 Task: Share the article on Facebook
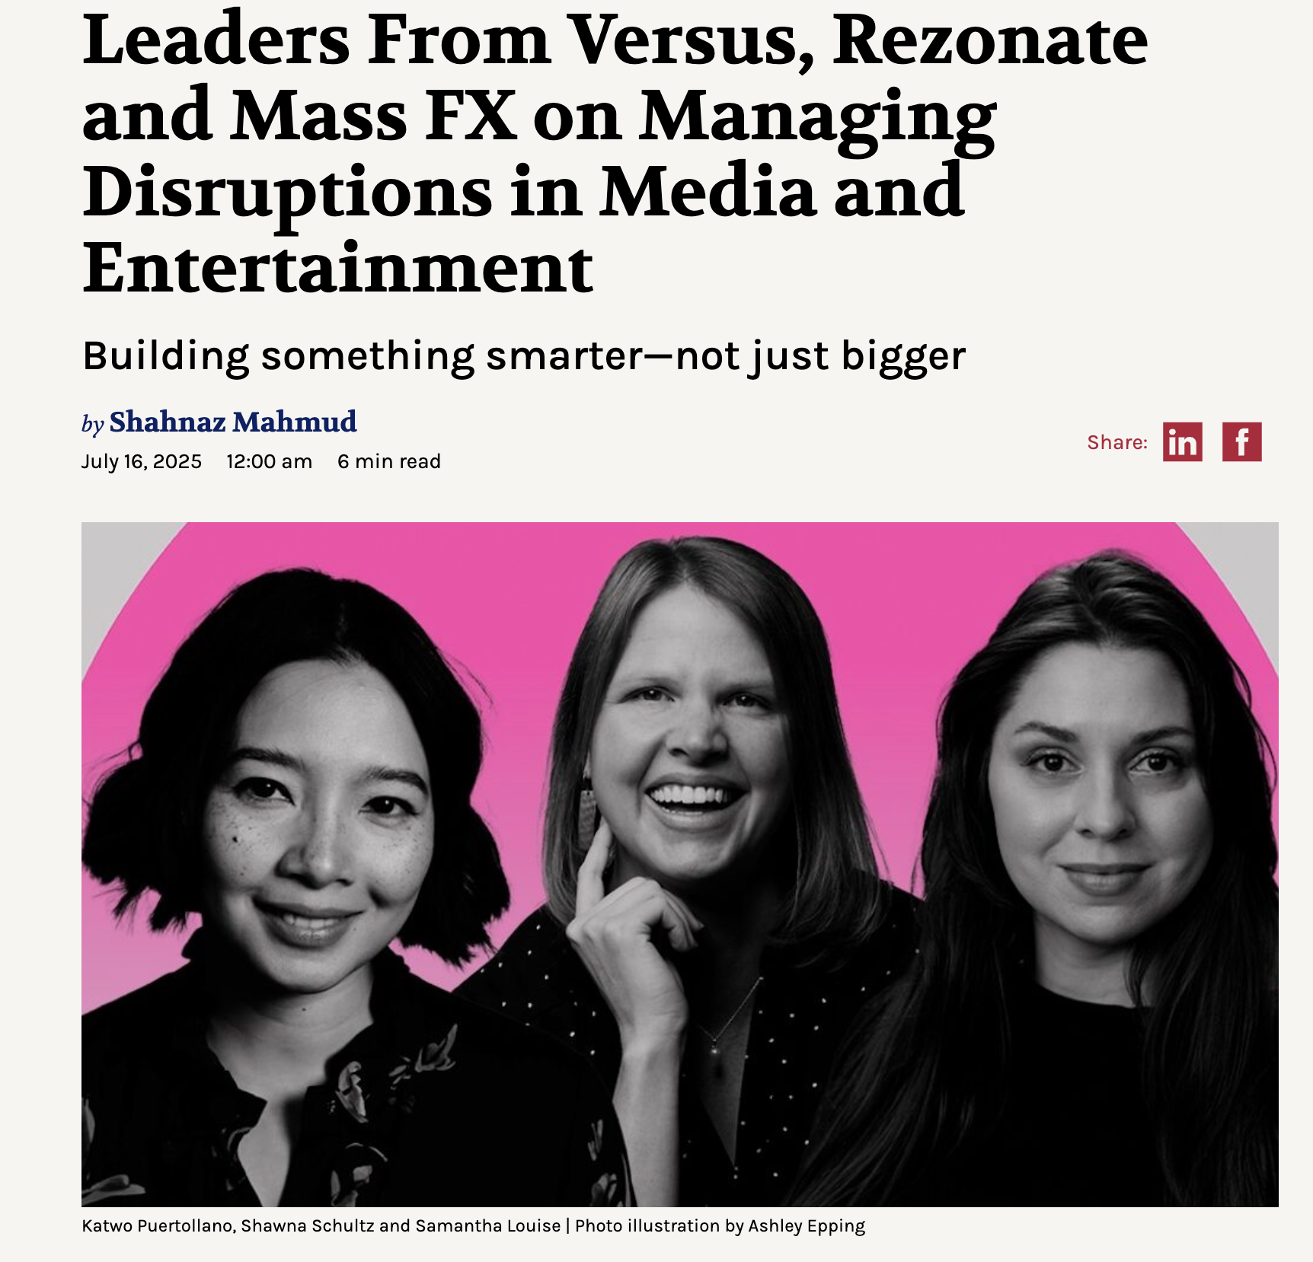1241,441
